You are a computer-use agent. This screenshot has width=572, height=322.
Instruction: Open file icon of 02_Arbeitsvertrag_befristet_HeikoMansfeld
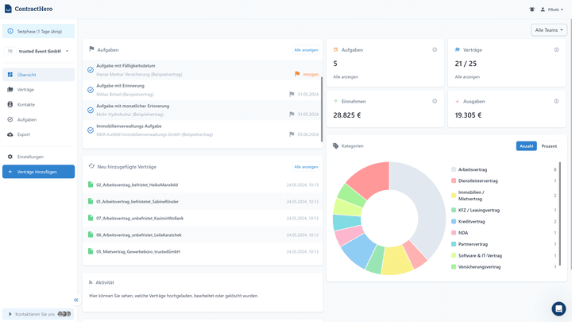(x=91, y=184)
